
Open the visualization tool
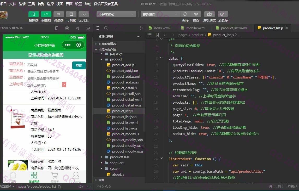pyautogui.click(x=71, y=14)
